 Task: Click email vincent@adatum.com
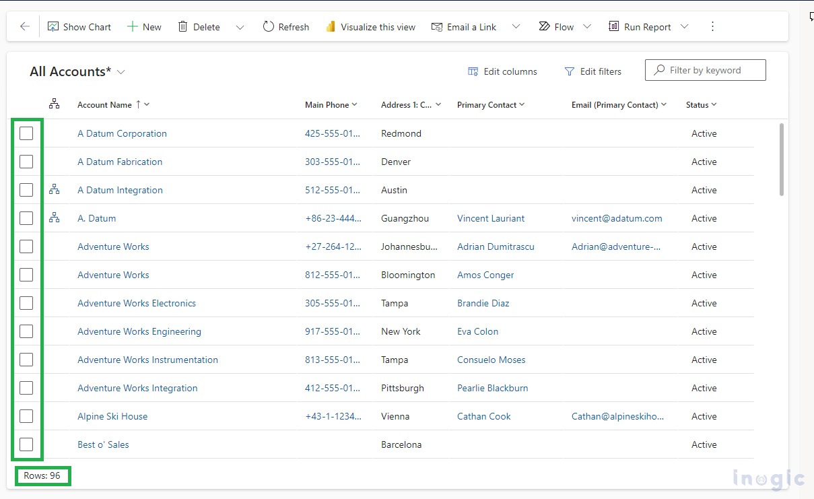click(617, 218)
